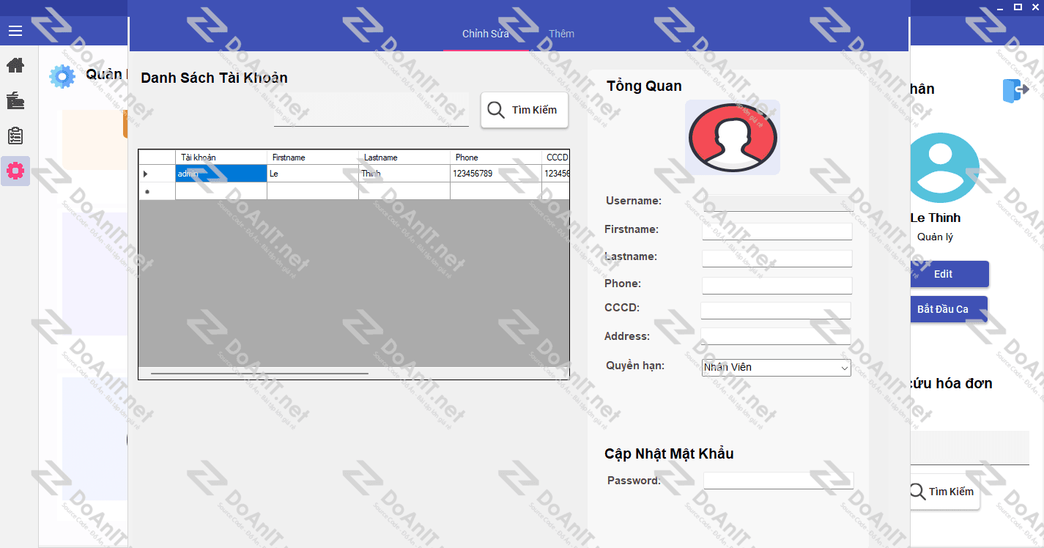Click the logout door icon

tap(1016, 91)
